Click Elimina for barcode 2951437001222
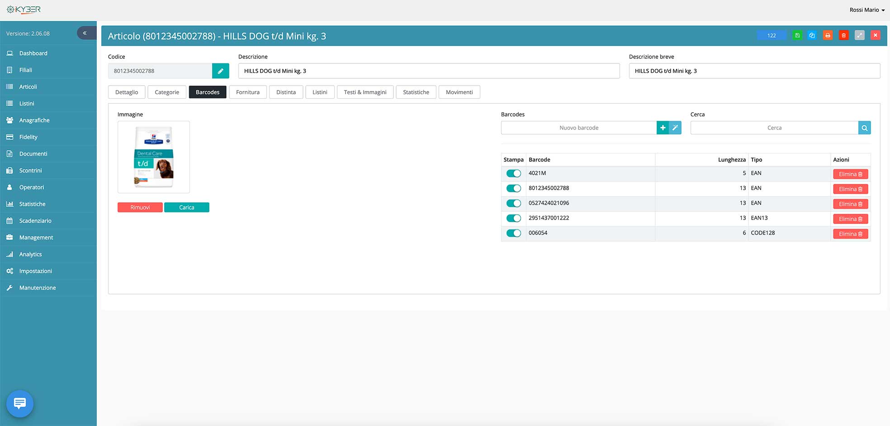 point(851,219)
